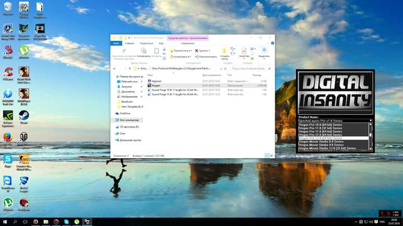Select the Keygen application file
Screen dimensions: 403x226
(x=207, y=85)
